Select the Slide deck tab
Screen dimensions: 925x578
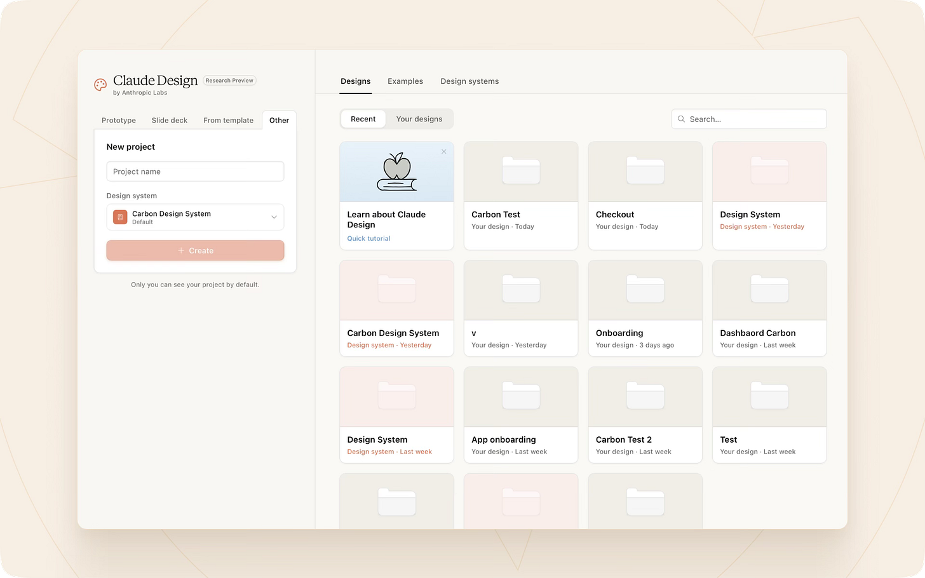(x=170, y=120)
